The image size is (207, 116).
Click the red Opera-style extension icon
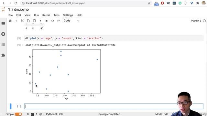click(x=162, y=3)
